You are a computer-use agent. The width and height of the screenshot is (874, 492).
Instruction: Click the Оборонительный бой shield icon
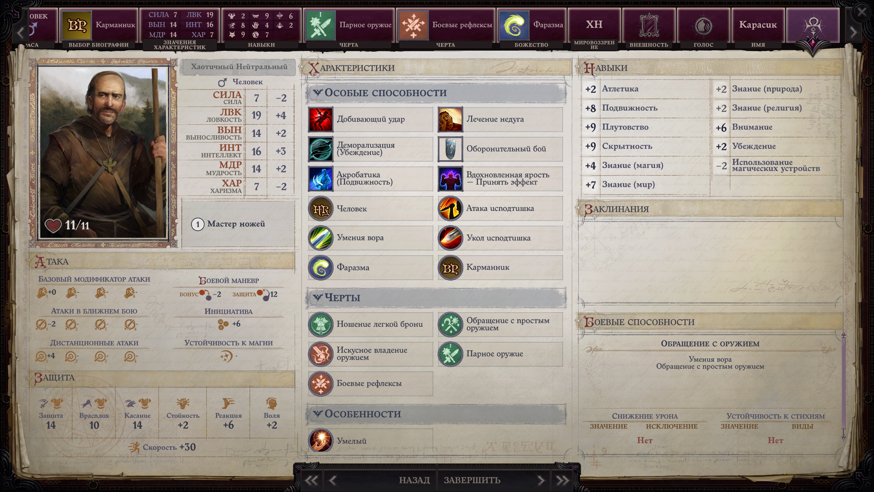point(450,149)
